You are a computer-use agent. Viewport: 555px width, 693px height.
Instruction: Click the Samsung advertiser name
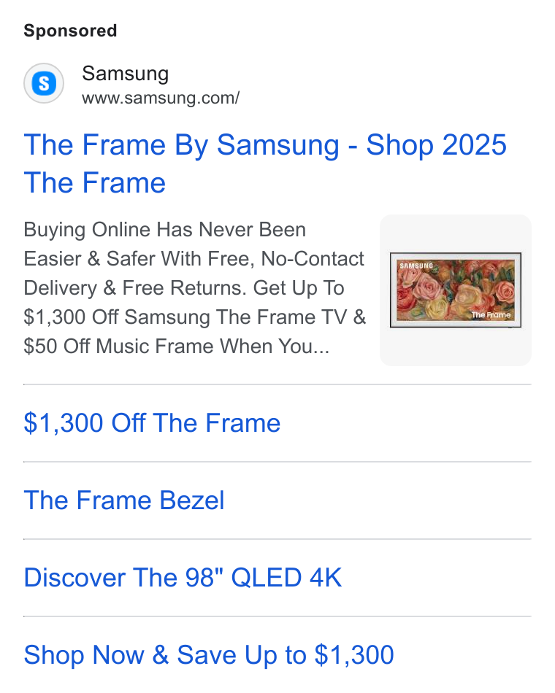coord(126,74)
